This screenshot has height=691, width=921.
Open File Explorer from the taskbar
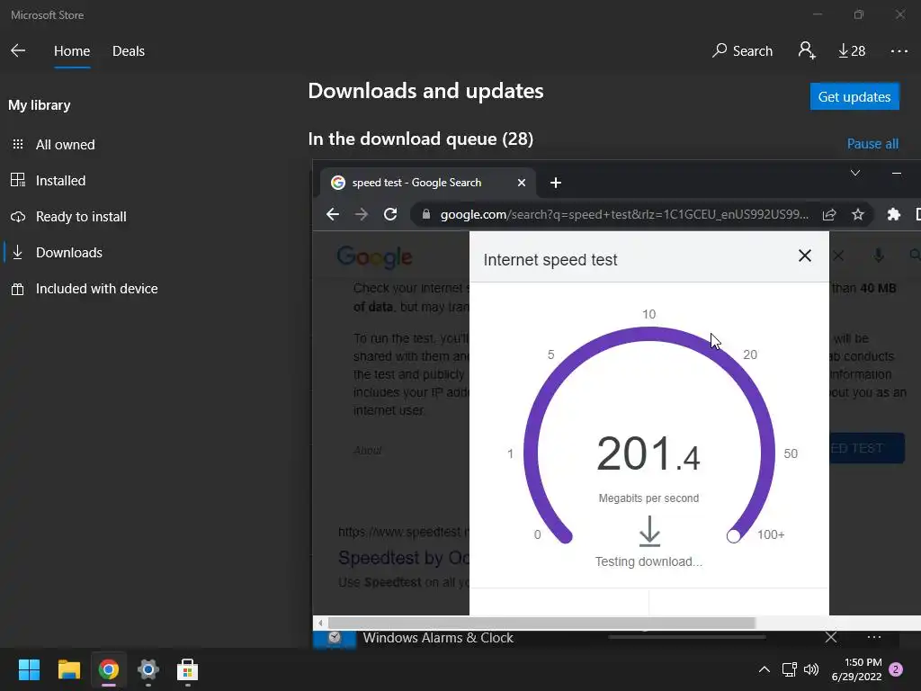[x=68, y=669]
